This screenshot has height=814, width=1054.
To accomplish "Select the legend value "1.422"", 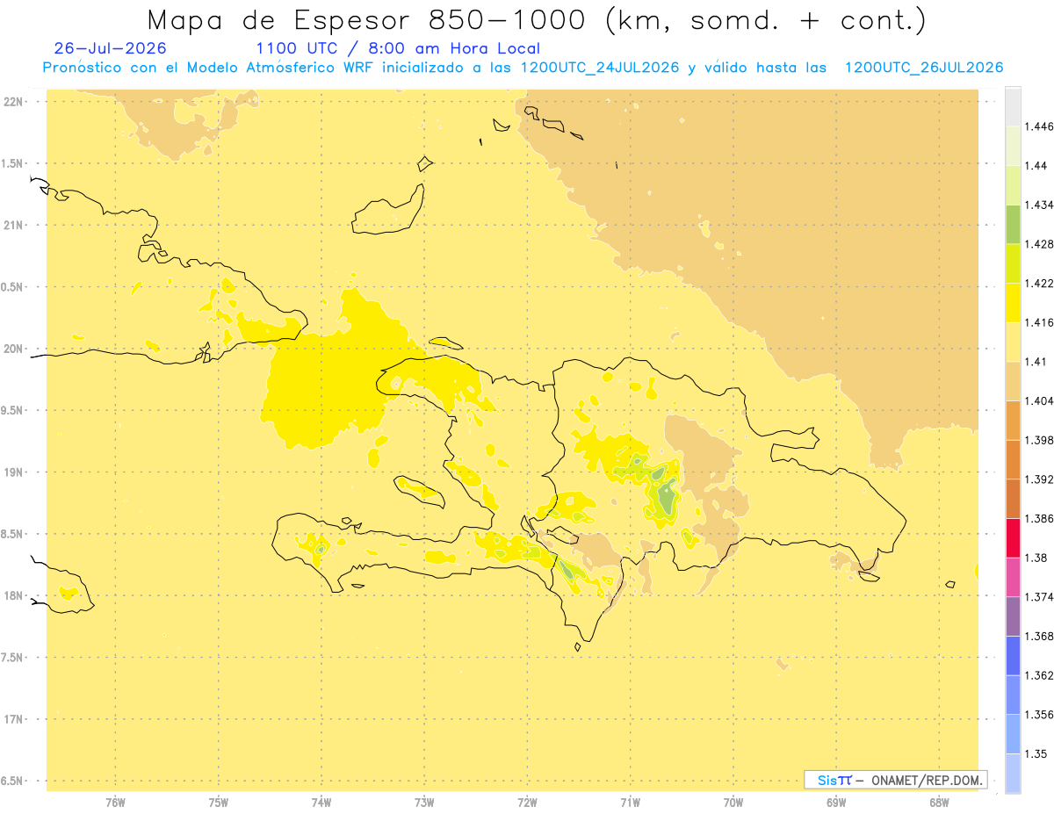I will pos(1039,283).
